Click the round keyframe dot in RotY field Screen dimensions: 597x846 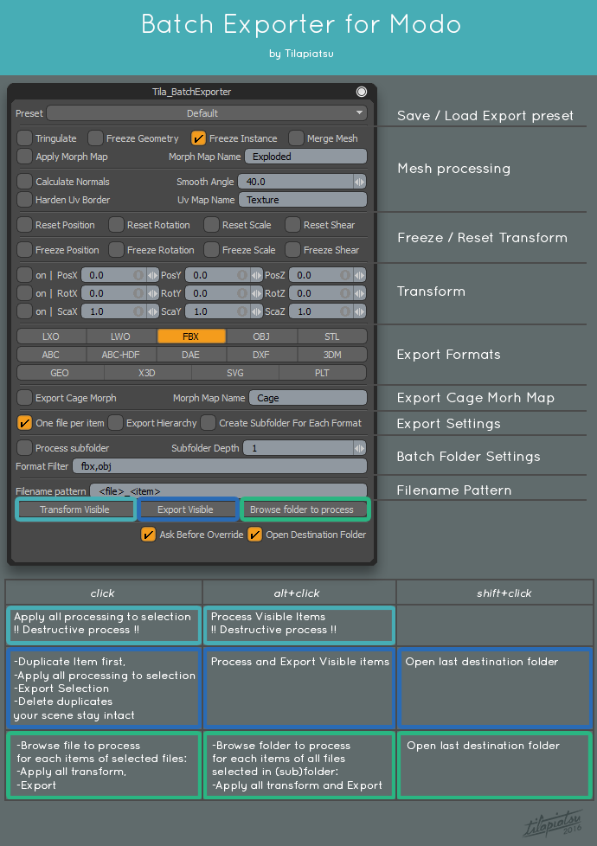242,293
